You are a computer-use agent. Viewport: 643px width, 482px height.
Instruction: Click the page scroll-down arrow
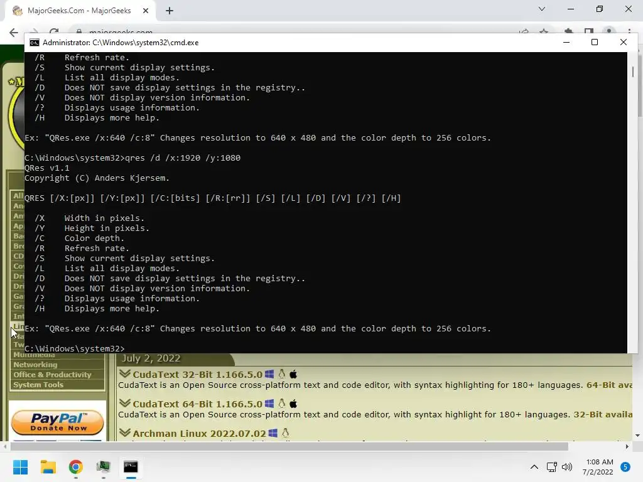[637, 436]
